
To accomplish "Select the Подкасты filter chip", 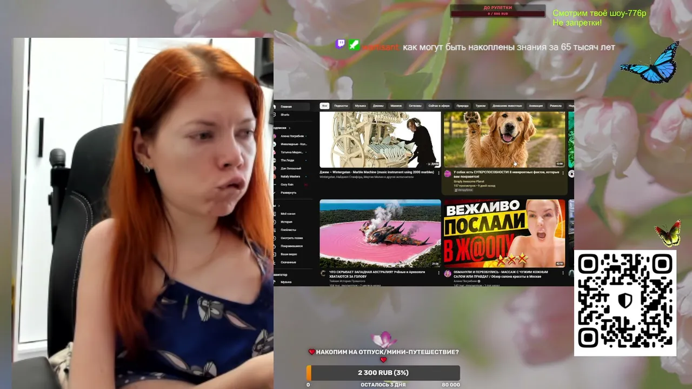I will tap(341, 106).
